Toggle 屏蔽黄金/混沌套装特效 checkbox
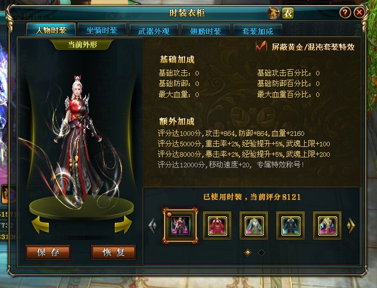 point(261,46)
